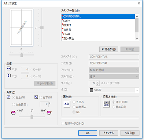This screenshot has height=140, width=144.
Task: Choose the 四角囲み frame option
Action: (x=74, y=107)
